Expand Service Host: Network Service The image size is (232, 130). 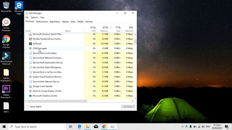[x=26, y=82]
